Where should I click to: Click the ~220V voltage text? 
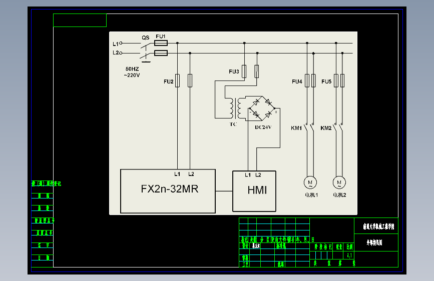tap(132, 75)
